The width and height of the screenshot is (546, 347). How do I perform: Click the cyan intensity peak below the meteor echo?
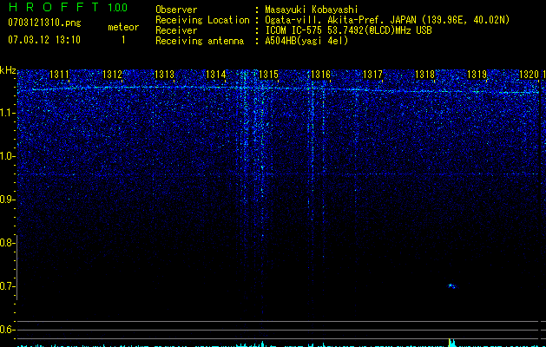pos(451,343)
